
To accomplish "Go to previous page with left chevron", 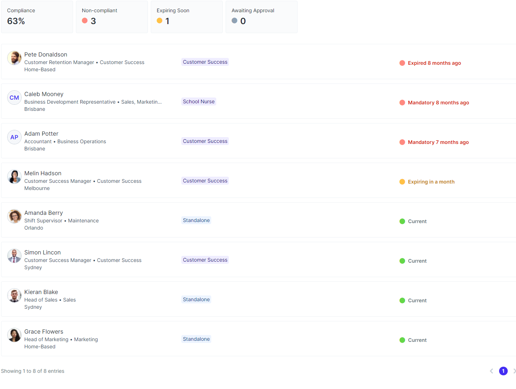I will [x=491, y=371].
